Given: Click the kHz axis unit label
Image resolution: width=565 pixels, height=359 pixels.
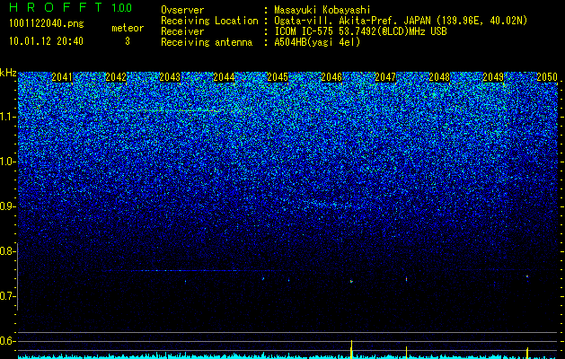Looking at the screenshot, I should pyautogui.click(x=8, y=73).
